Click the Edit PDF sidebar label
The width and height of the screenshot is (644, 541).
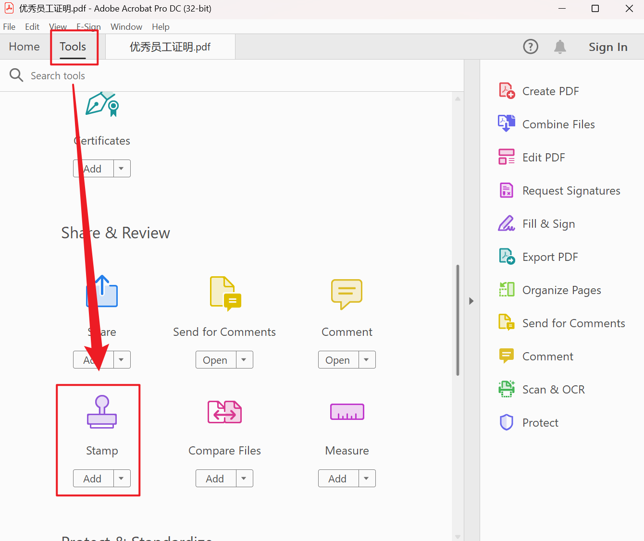click(544, 158)
